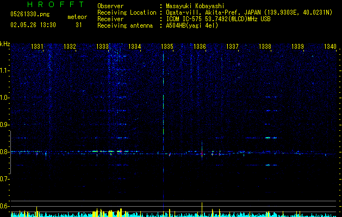Click the kHz axis unit label
The width and height of the screenshot is (342, 217).
point(5,44)
